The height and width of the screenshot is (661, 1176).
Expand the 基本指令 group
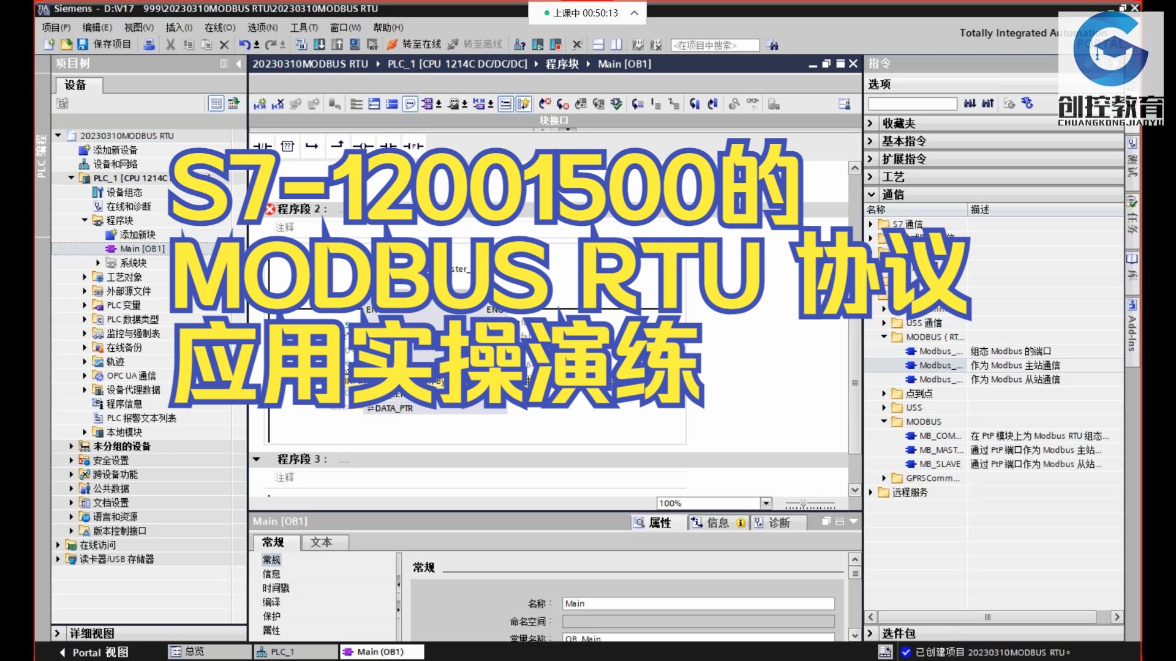click(870, 141)
